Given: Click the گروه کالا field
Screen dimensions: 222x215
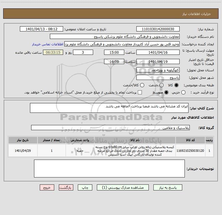Looking at the screenshot, I should (x=110, y=128).
